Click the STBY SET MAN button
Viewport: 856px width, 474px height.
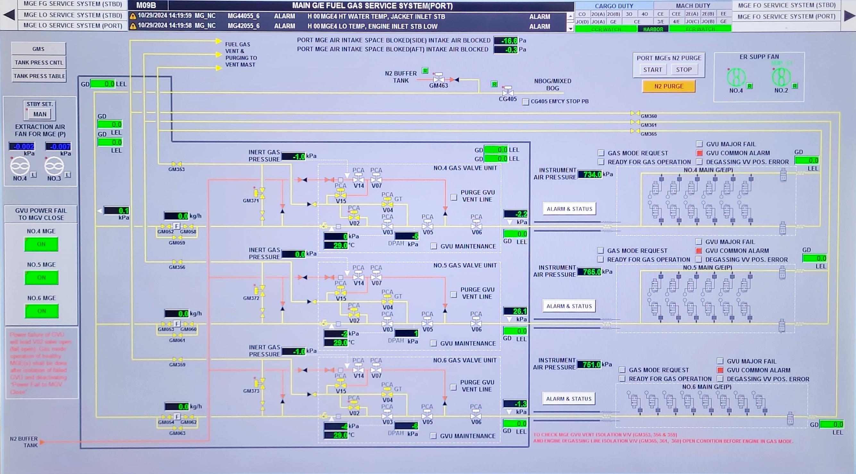pyautogui.click(x=40, y=114)
